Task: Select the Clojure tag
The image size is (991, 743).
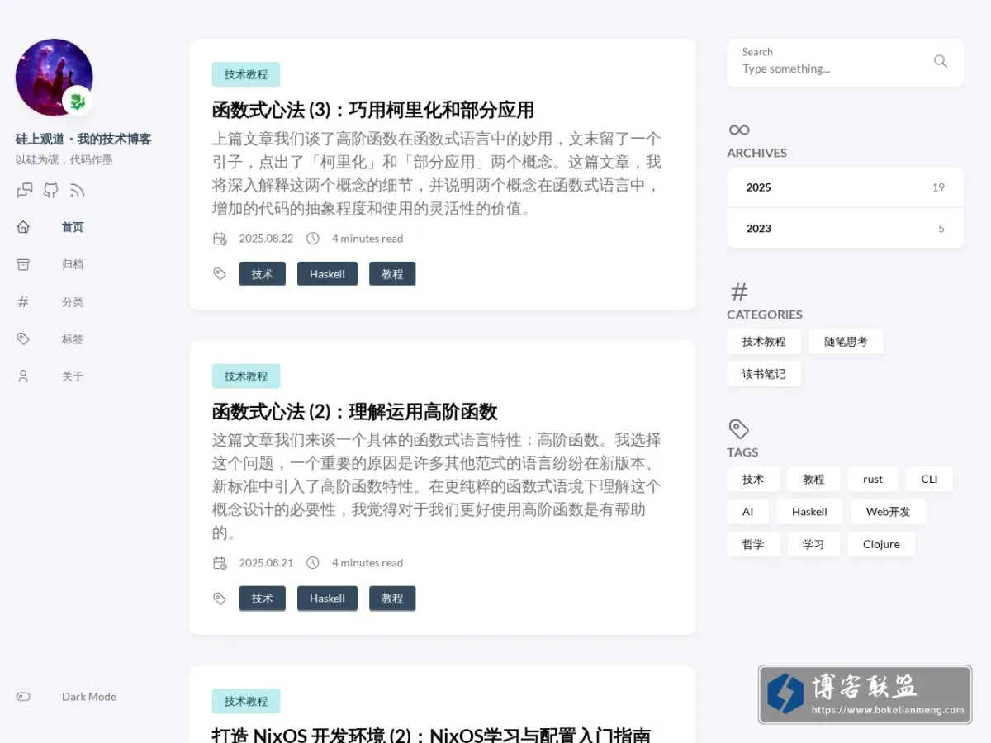Action: pos(881,544)
